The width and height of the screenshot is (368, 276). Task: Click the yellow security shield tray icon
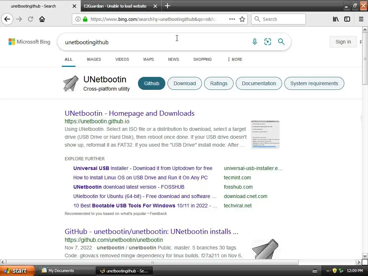coord(335,271)
